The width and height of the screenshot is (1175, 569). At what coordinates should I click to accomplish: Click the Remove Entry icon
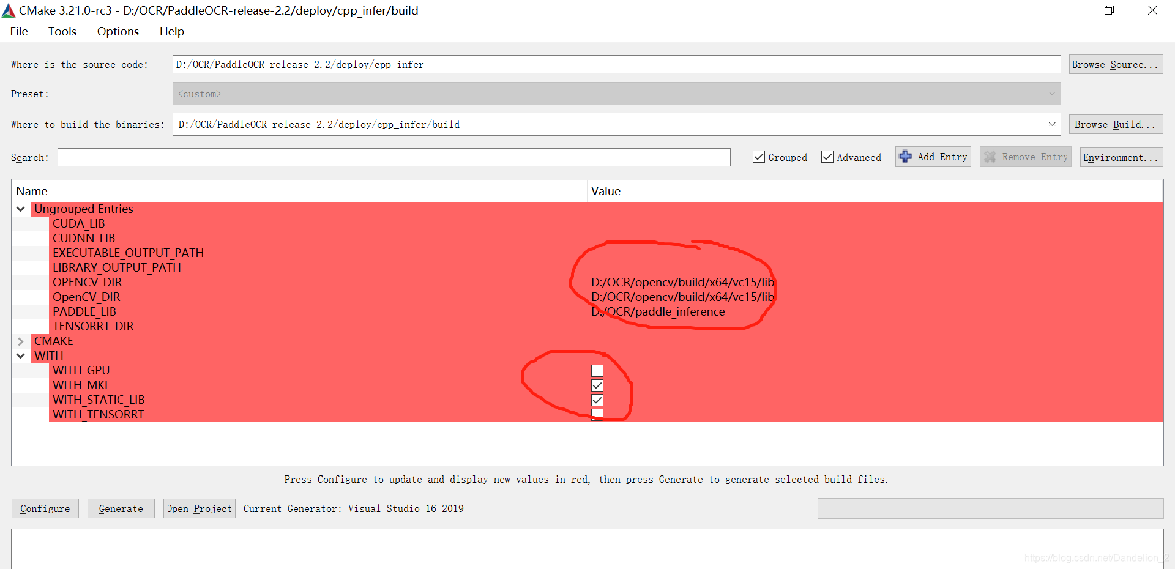(991, 157)
